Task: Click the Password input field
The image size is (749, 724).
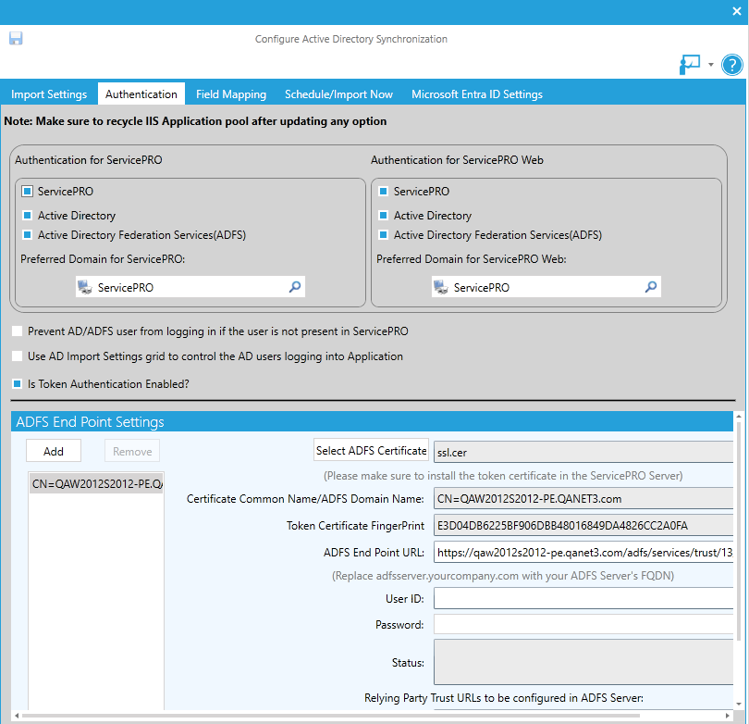Action: pyautogui.click(x=583, y=624)
